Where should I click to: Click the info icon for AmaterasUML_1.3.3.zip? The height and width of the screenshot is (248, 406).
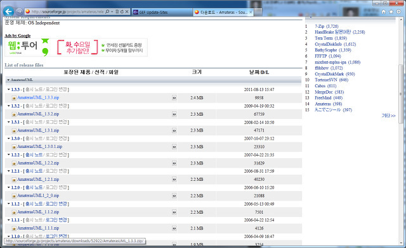tap(174, 97)
